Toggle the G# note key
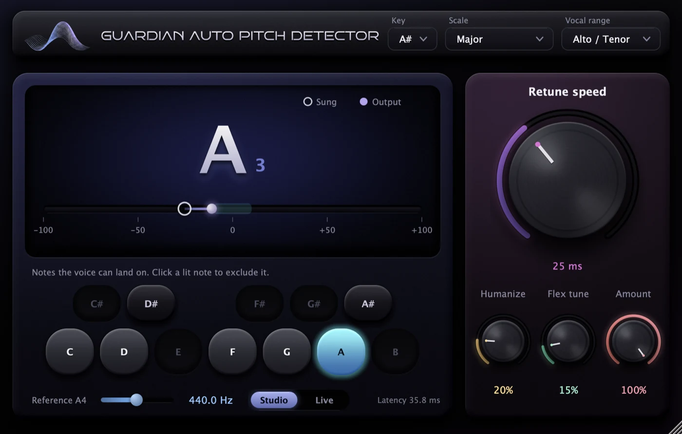This screenshot has height=434, width=682. pos(314,304)
